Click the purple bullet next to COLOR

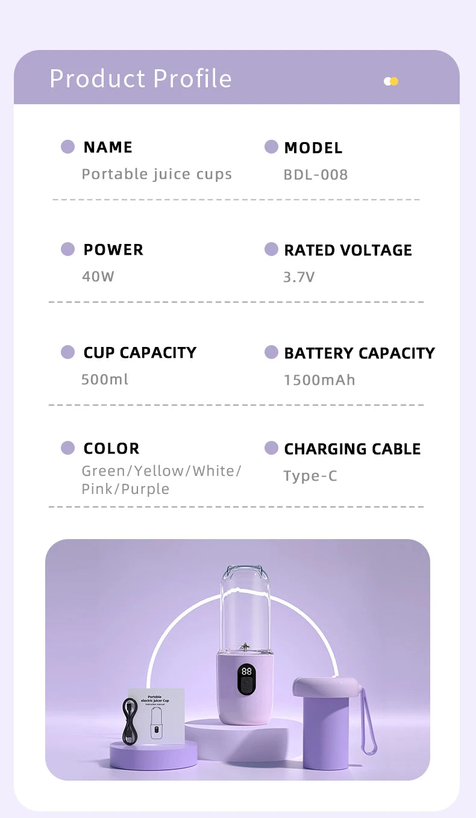[x=68, y=448]
